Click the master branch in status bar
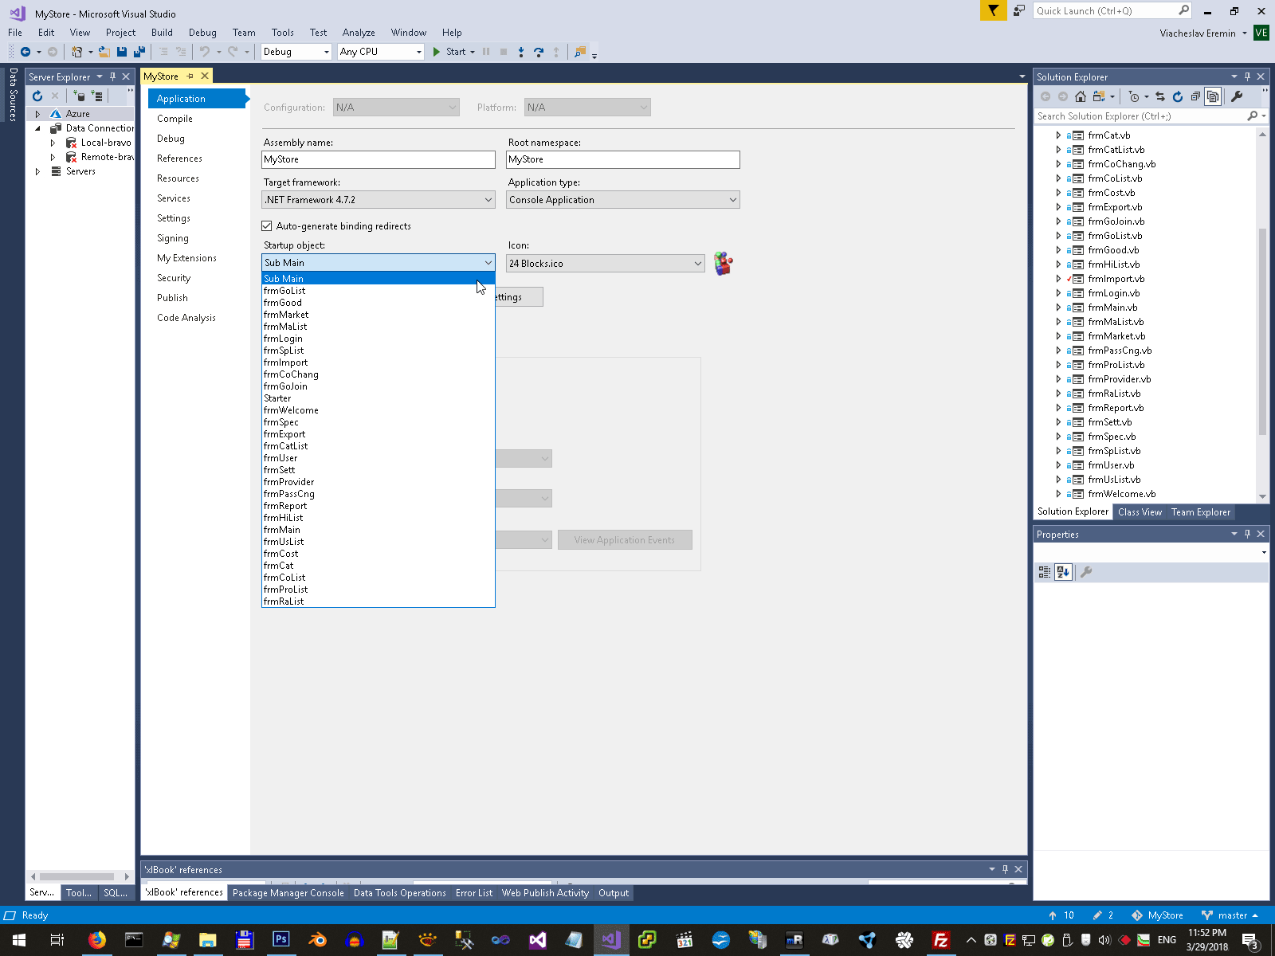The image size is (1275, 956). [1230, 915]
